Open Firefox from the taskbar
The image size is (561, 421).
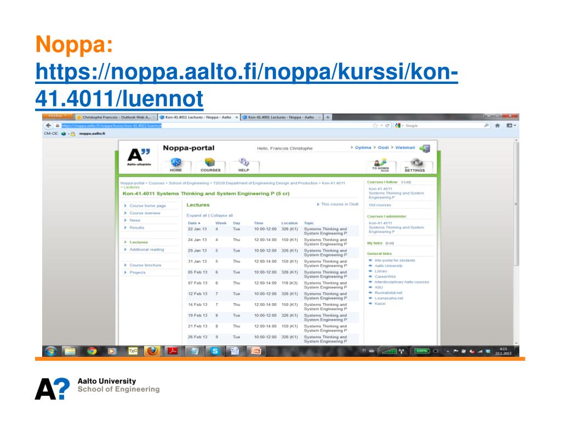pyautogui.click(x=152, y=351)
